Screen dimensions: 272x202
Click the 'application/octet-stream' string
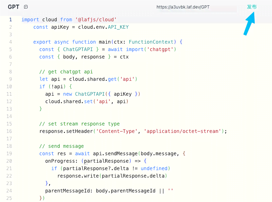point(182,131)
